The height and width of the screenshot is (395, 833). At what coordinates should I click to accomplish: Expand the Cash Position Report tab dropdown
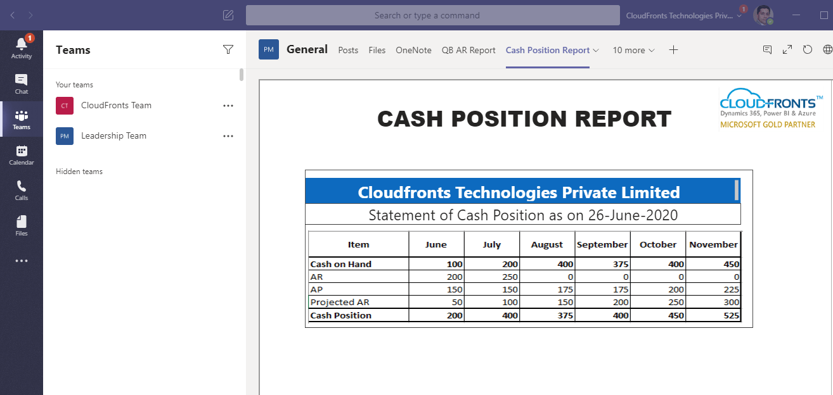[597, 49]
